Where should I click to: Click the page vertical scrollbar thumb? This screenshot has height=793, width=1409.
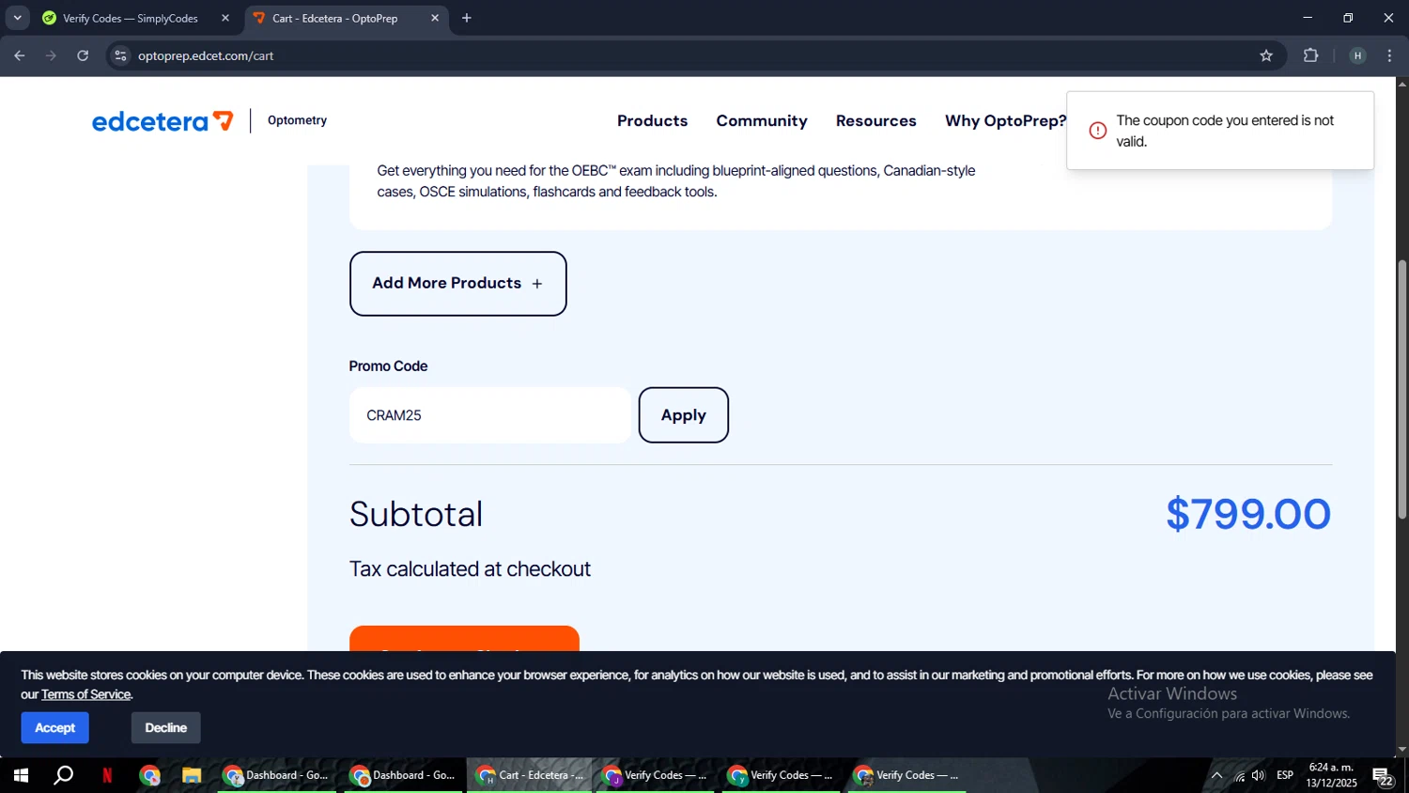tap(1401, 389)
